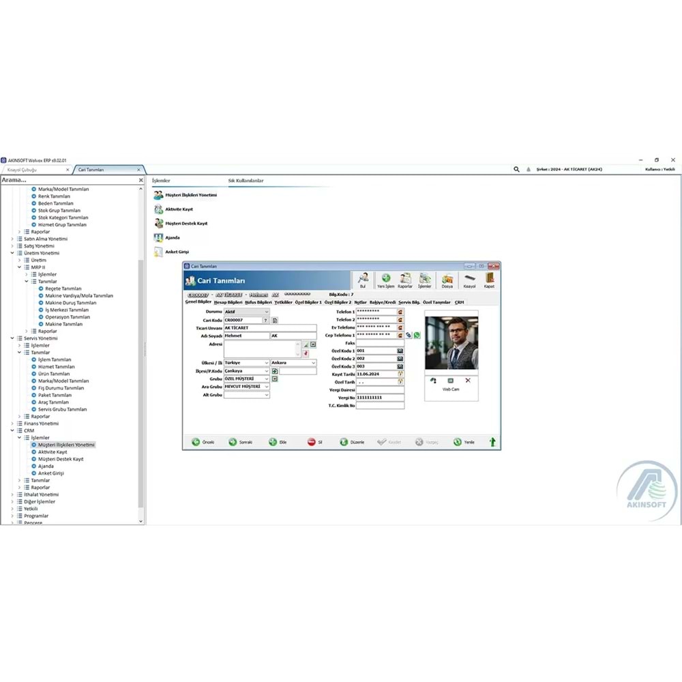Collapse the CRM tree node in sidebar

[x=12, y=430]
